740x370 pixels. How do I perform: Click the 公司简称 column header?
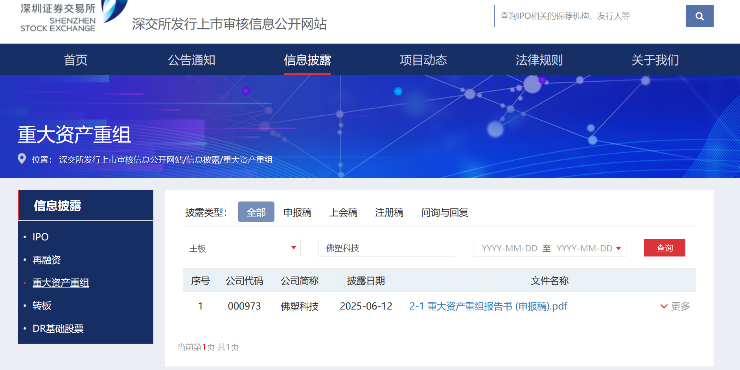coord(300,281)
